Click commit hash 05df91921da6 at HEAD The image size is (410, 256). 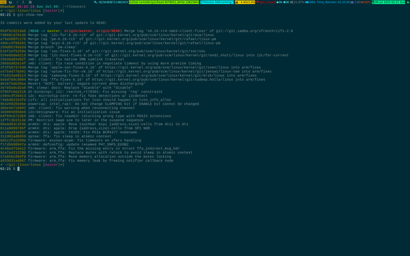[13, 31]
